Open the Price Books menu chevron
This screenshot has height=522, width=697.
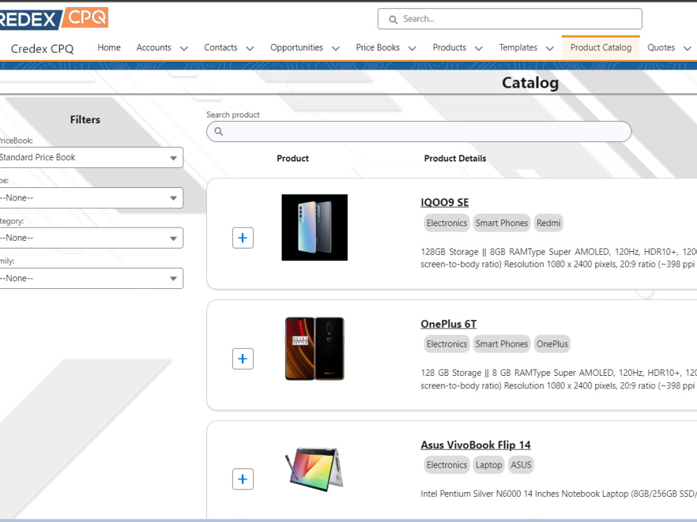tap(413, 49)
